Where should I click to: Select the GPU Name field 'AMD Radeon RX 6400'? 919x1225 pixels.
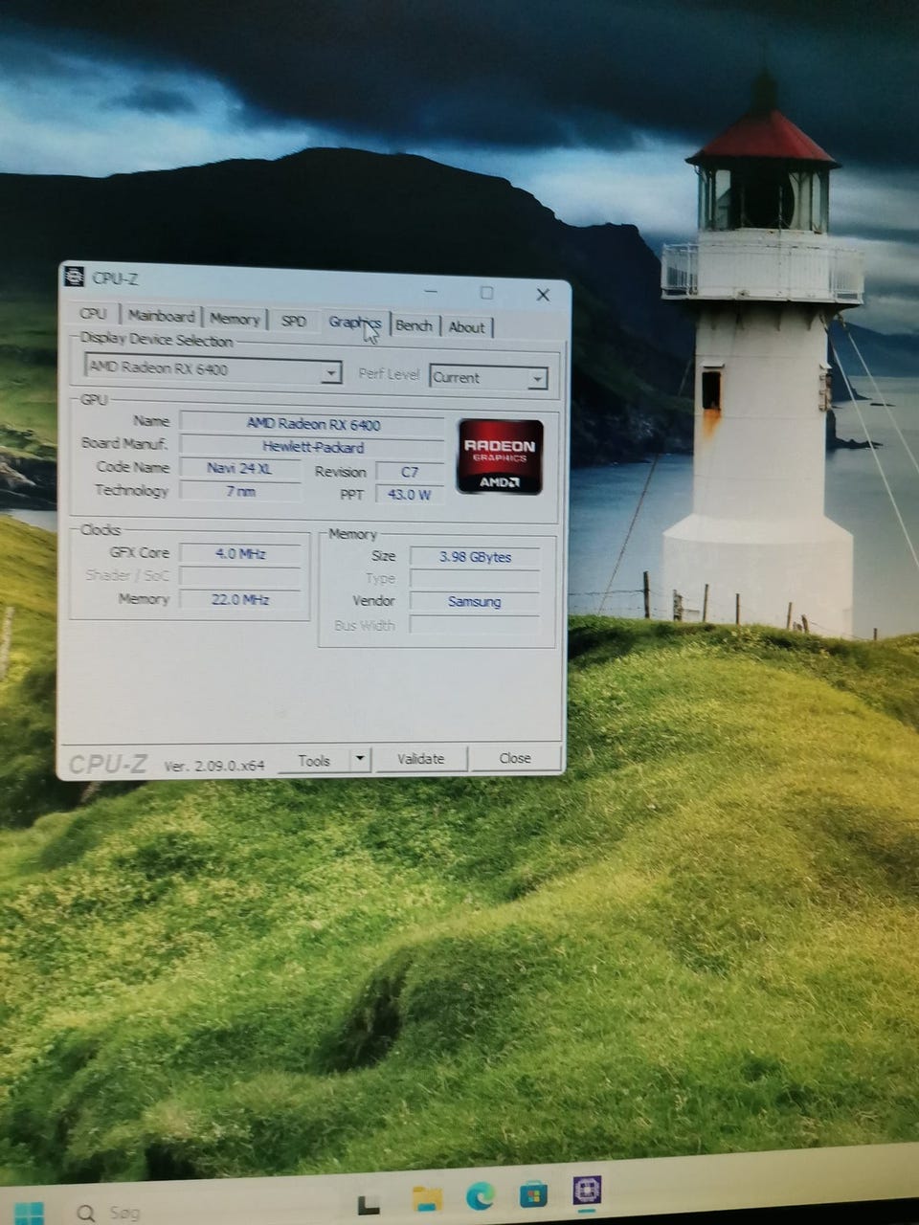(312, 424)
